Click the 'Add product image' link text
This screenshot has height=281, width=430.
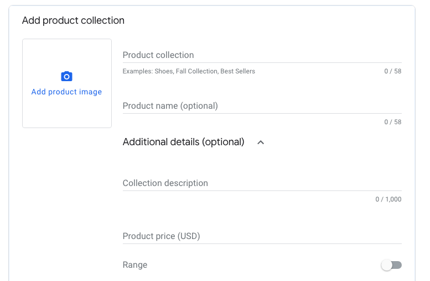tap(66, 92)
